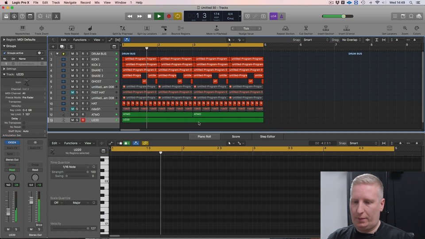Screen dimensions: 425x239
Task: Open Quick Help icon
Action: click(22, 16)
